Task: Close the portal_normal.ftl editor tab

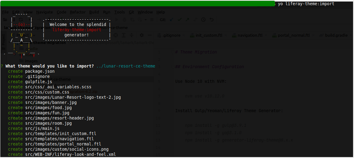Action: 314,35
